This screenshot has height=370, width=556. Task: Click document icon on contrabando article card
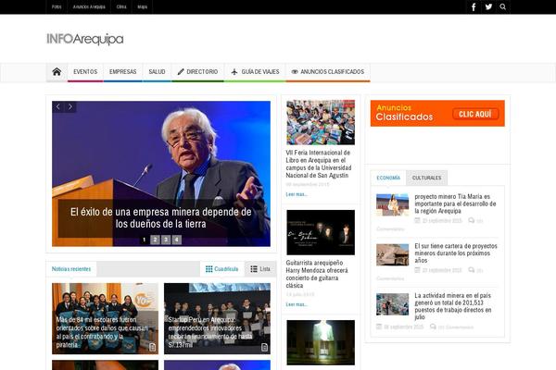[153, 347]
